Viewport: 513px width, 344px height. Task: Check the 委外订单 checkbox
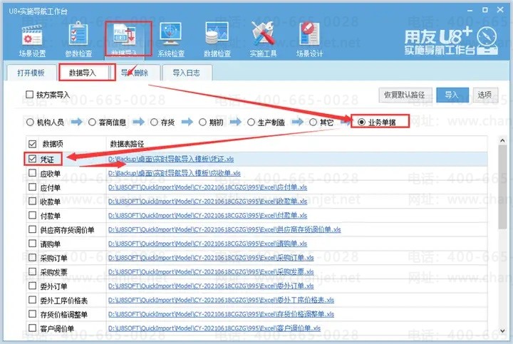click(32, 286)
